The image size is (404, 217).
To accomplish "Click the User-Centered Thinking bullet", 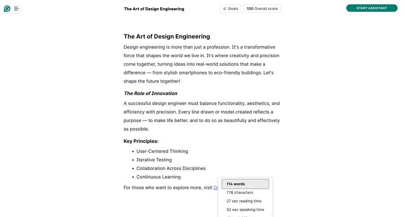I will point(162,151).
